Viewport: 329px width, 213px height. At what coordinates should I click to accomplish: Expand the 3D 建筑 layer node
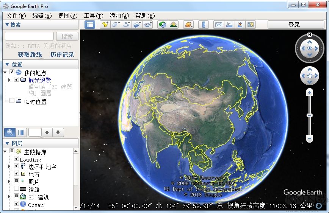click(x=9, y=197)
